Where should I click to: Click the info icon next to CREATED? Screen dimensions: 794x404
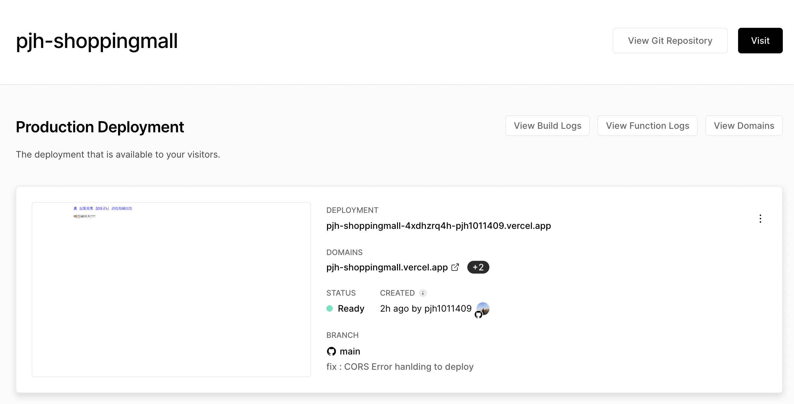point(423,293)
